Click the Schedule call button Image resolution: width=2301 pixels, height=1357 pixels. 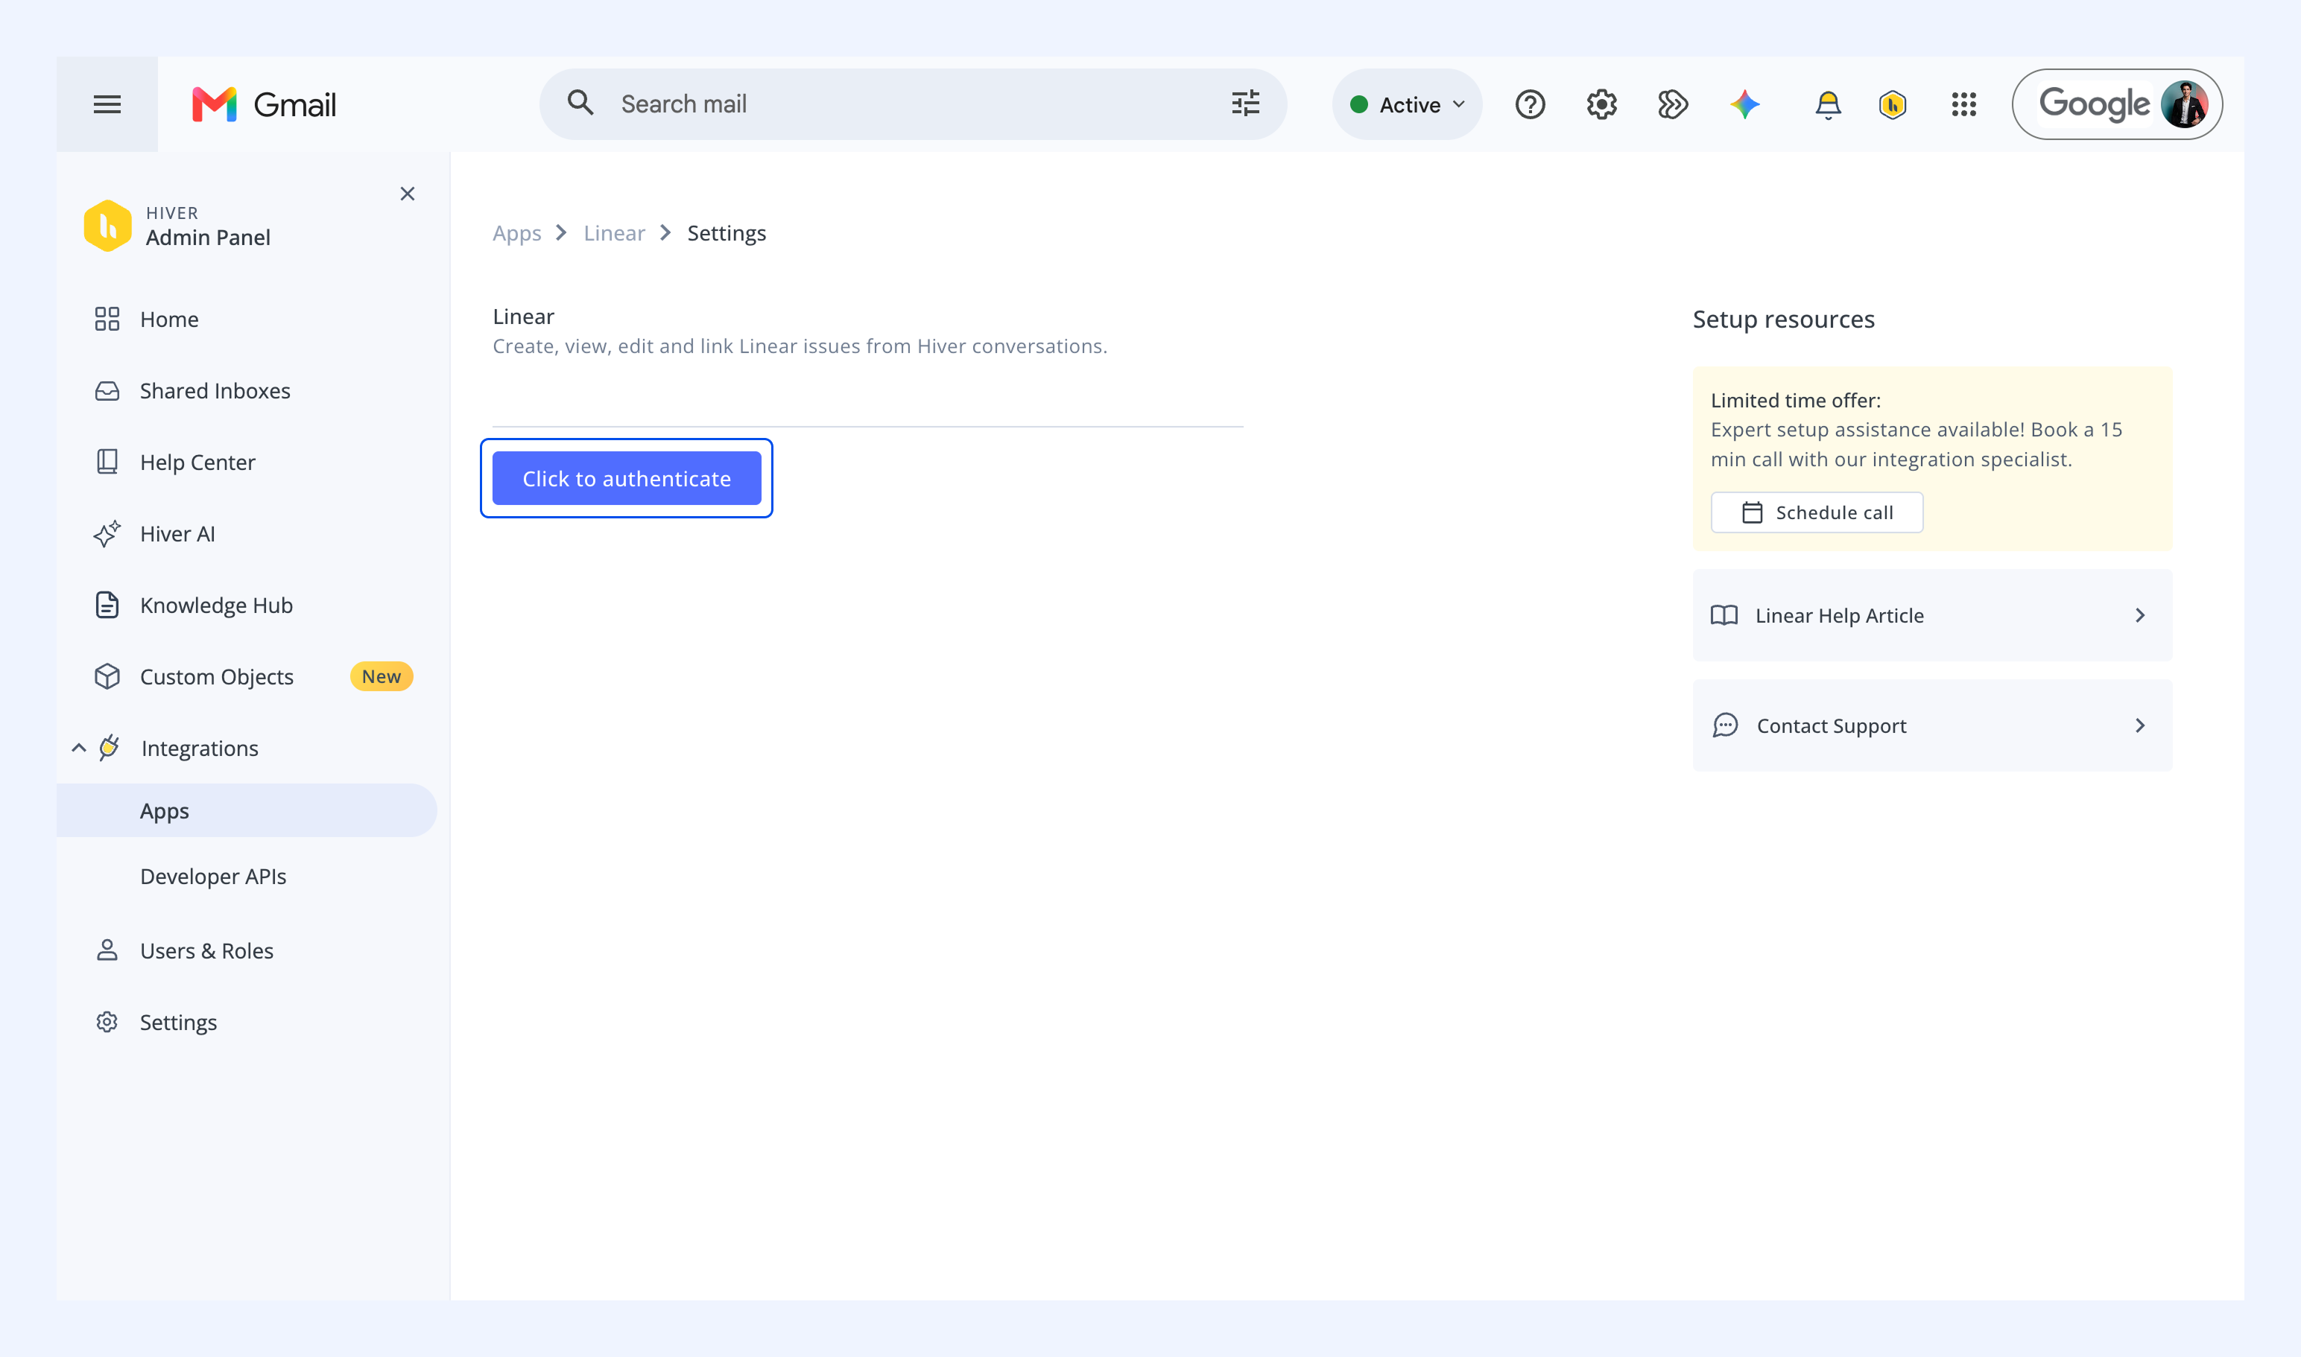[x=1817, y=512]
